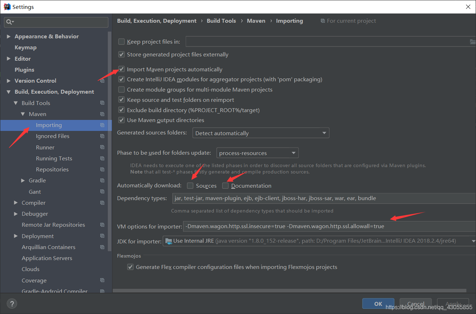
Task: Click project-level icon beside Runner
Action: (102, 147)
